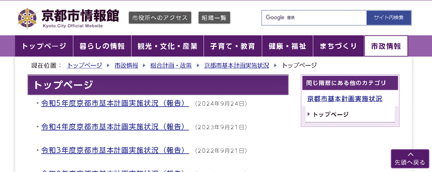Select 暮らしの情報 navigation tab
The width and height of the screenshot is (432, 172).
102,46
